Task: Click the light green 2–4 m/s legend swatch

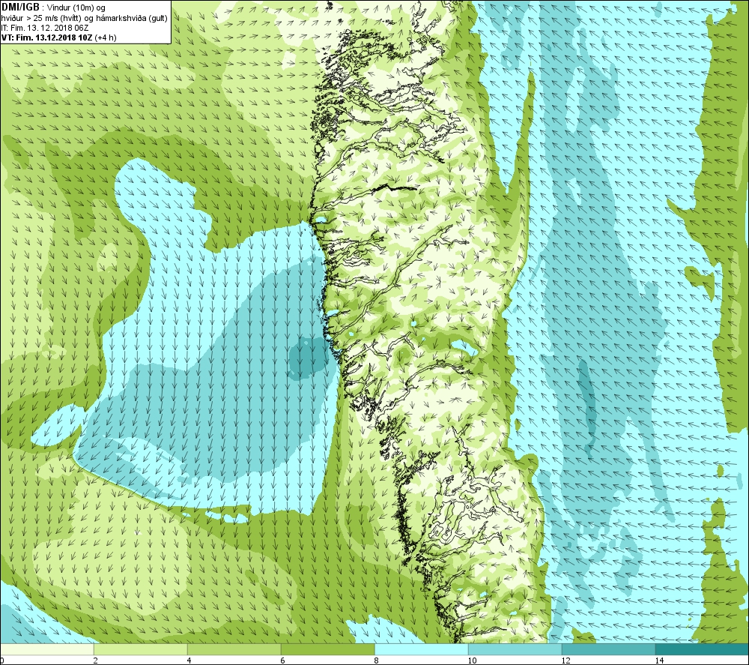Action: (x=141, y=649)
